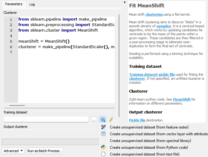The image size is (208, 157).
Task: Choose Create unsupervised dataset from spectral library
Action: 150,140
